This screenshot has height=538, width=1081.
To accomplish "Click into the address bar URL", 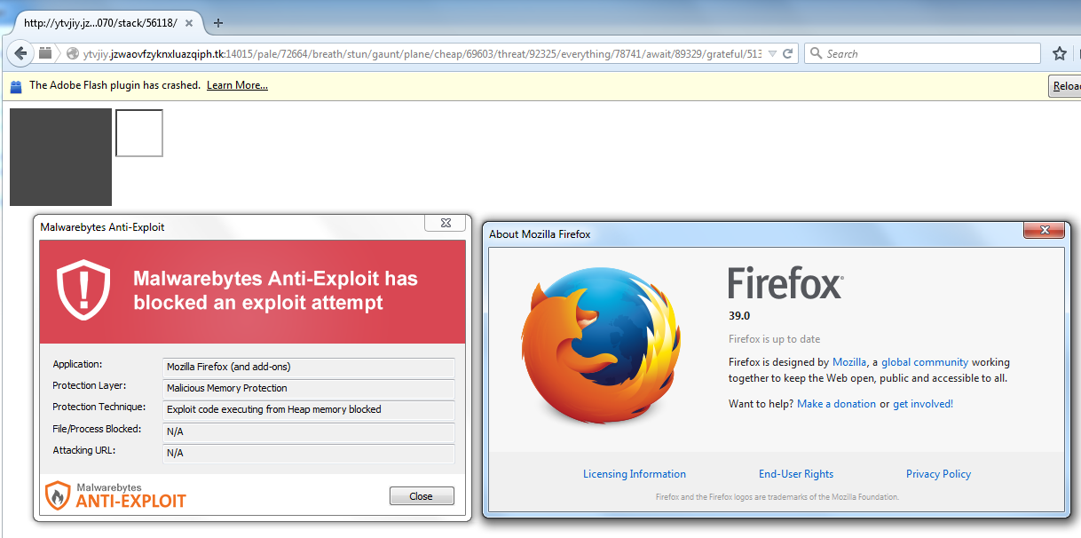I will pos(422,54).
